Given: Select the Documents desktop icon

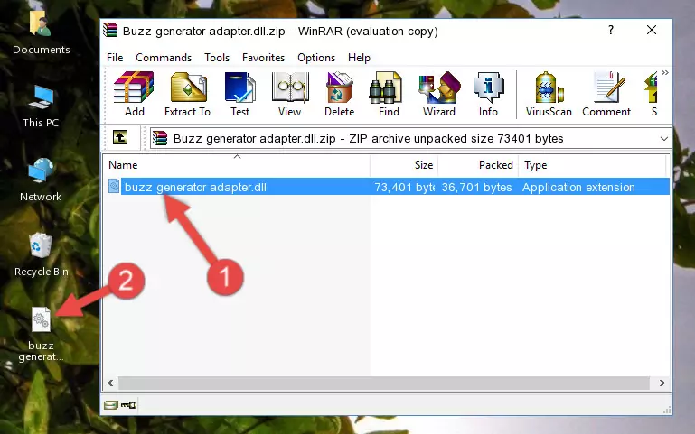Looking at the screenshot, I should pyautogui.click(x=41, y=33).
